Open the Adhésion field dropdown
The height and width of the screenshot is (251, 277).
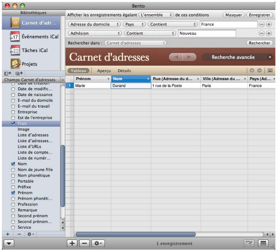click(x=95, y=33)
